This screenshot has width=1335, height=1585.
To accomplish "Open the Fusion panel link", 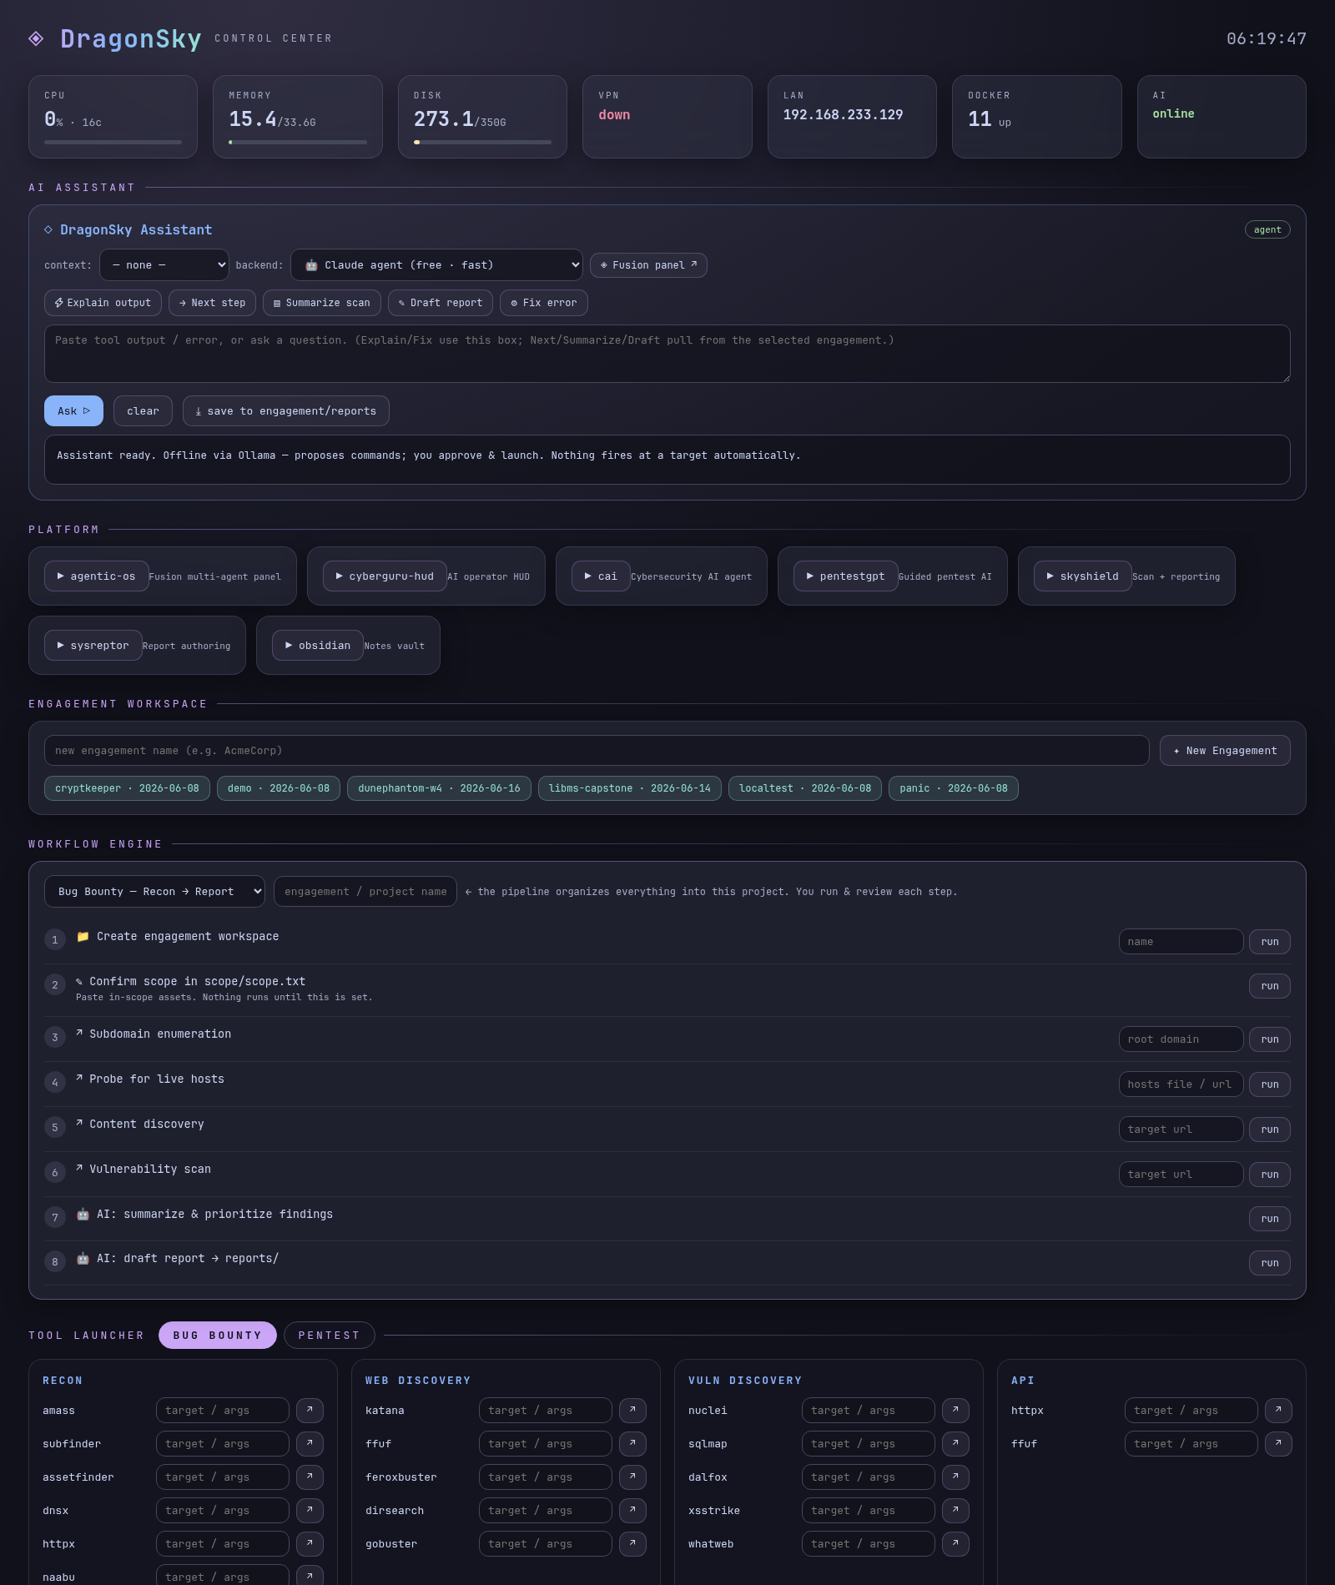I will point(648,265).
